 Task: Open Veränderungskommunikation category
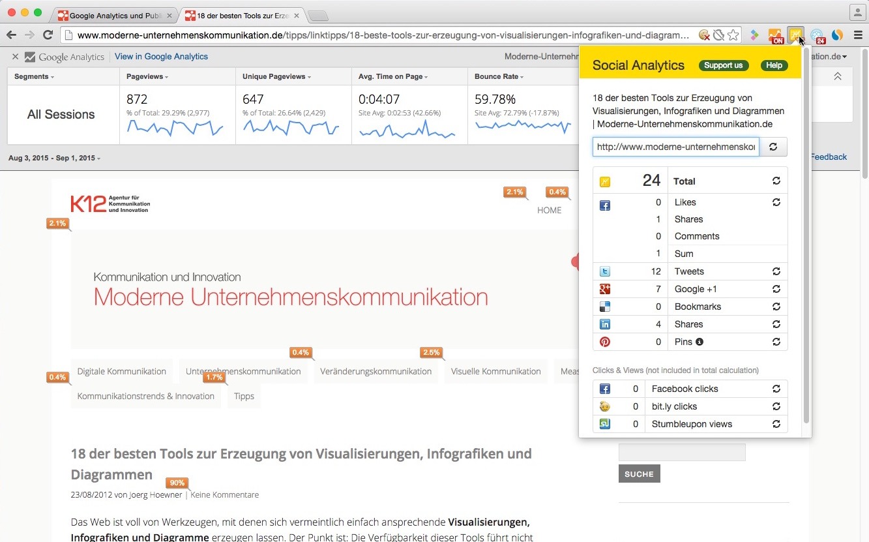[376, 371]
